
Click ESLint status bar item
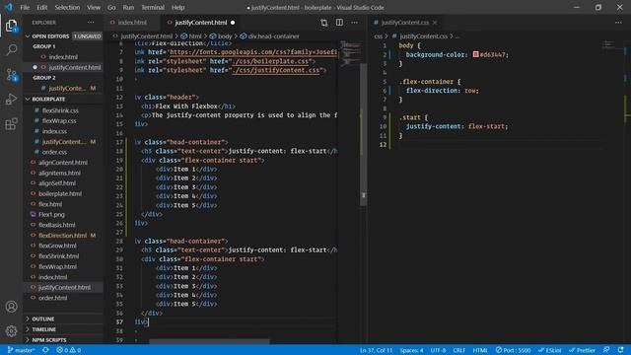point(550,350)
